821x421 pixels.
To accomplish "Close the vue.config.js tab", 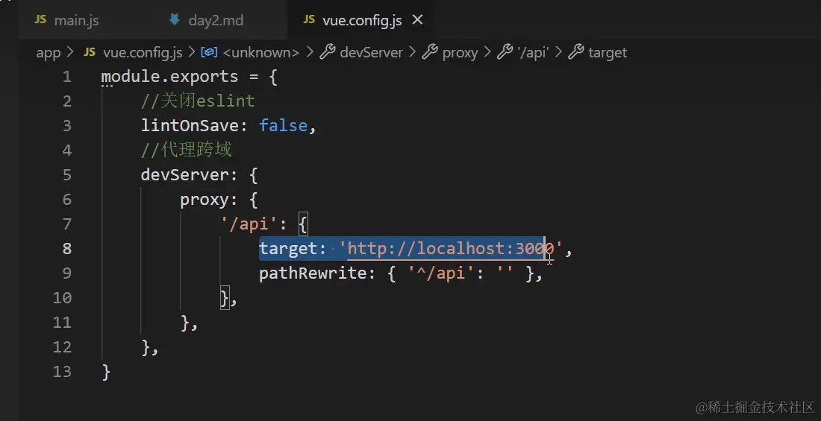I will [417, 20].
